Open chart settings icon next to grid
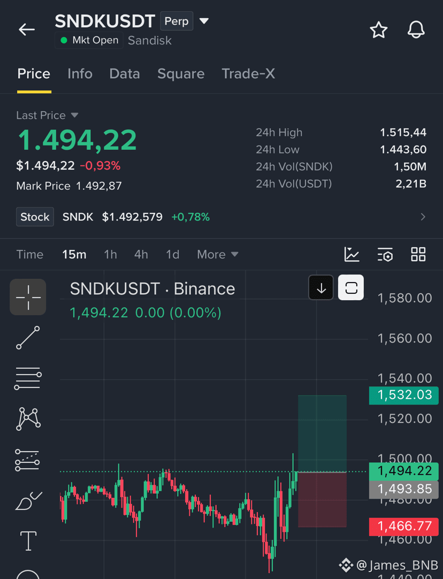Viewport: 443px width, 579px height. (x=385, y=254)
